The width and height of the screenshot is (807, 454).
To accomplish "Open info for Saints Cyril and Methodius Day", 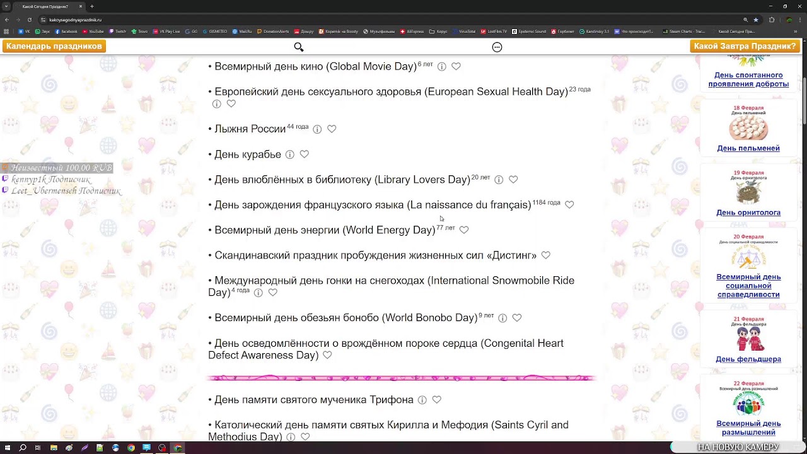I will tap(291, 437).
